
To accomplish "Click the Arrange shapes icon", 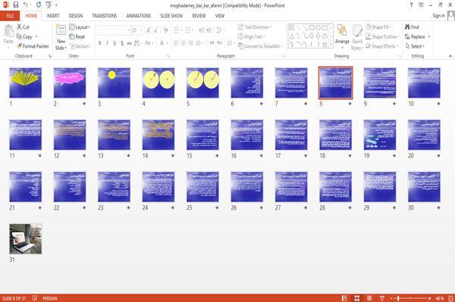I will (342, 36).
